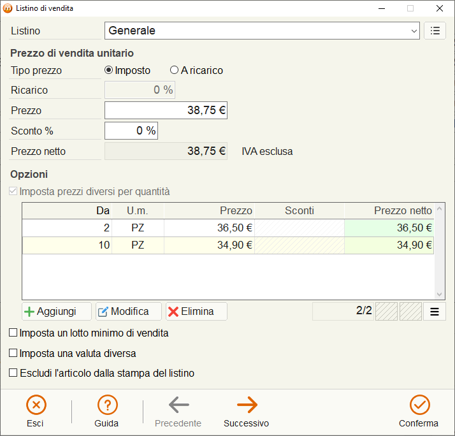Click the table scrollbar up arrow
455x436 pixels.
pos(439,208)
